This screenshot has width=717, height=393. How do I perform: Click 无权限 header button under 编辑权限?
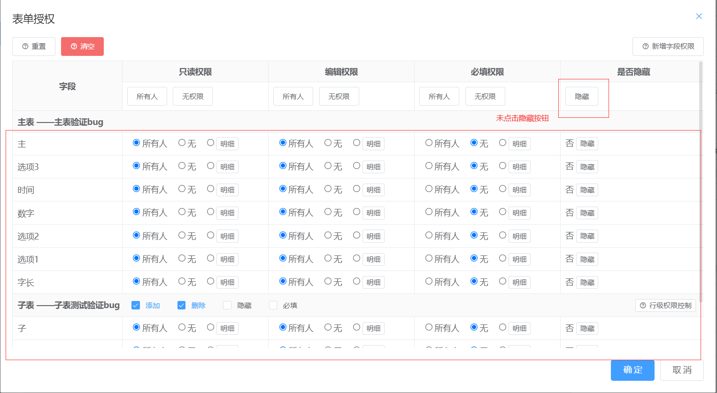click(x=339, y=96)
